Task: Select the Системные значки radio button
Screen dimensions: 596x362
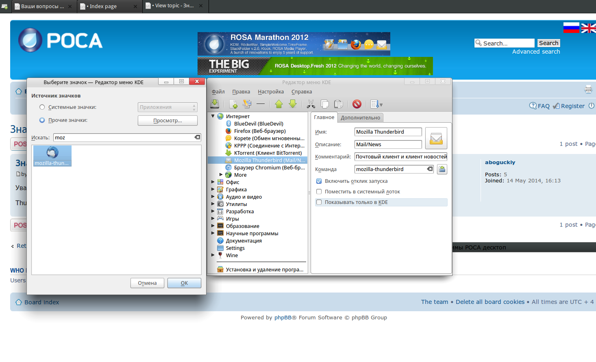Action: [42, 107]
